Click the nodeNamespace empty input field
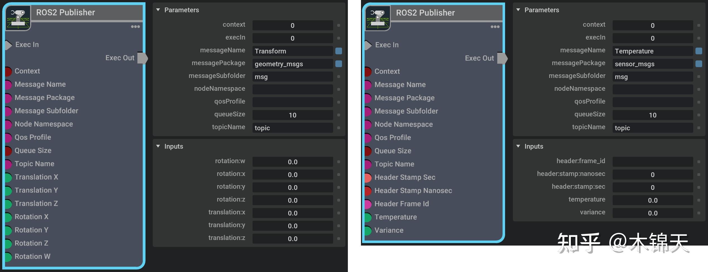Image resolution: width=708 pixels, height=272 pixels. tap(292, 89)
